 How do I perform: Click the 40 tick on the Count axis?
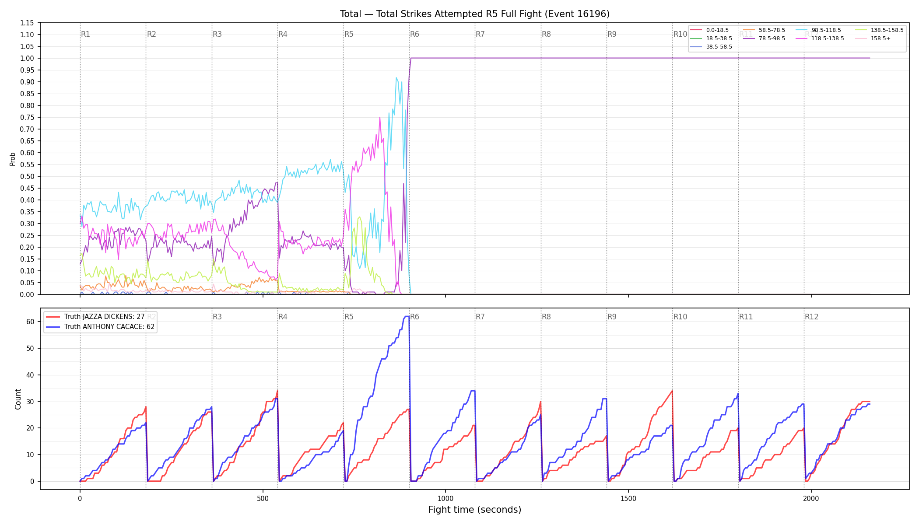click(x=30, y=375)
